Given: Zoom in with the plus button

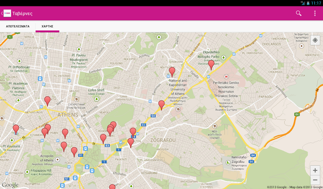Looking at the screenshot, I should [315, 171].
